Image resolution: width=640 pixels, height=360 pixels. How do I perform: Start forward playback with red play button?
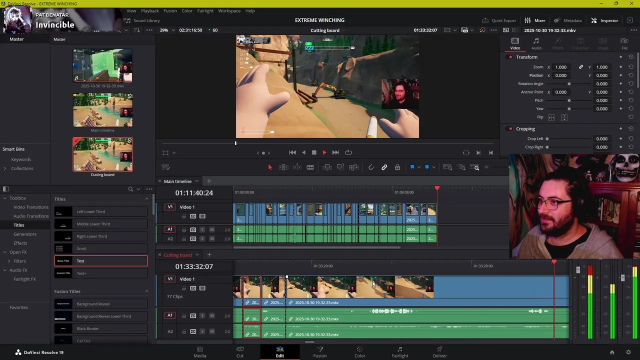(x=324, y=152)
